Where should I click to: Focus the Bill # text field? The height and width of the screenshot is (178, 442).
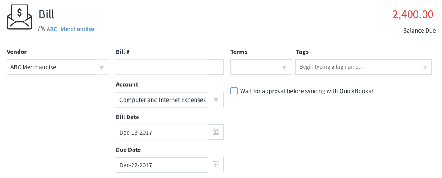[x=170, y=67]
